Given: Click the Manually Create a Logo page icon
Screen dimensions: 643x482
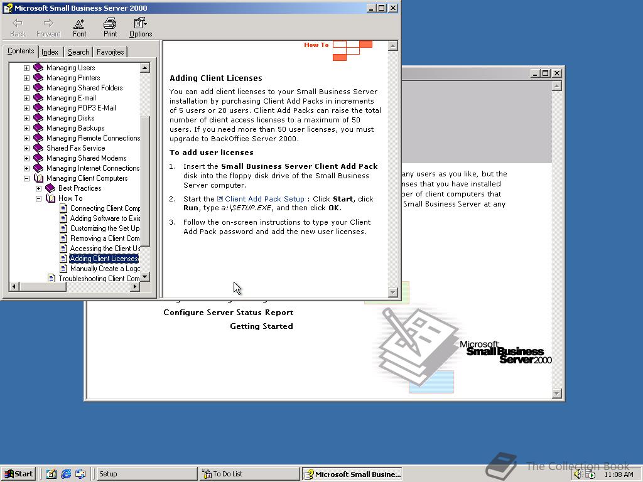Looking at the screenshot, I should (63, 269).
